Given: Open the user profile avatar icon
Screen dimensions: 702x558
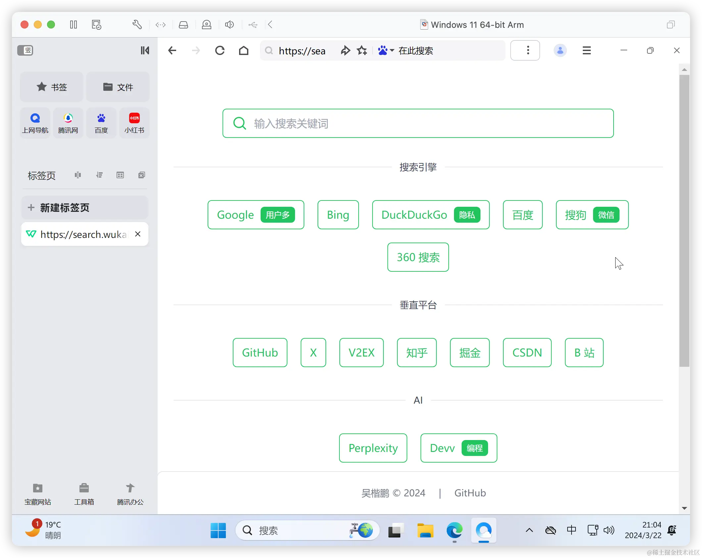Looking at the screenshot, I should click(x=560, y=50).
